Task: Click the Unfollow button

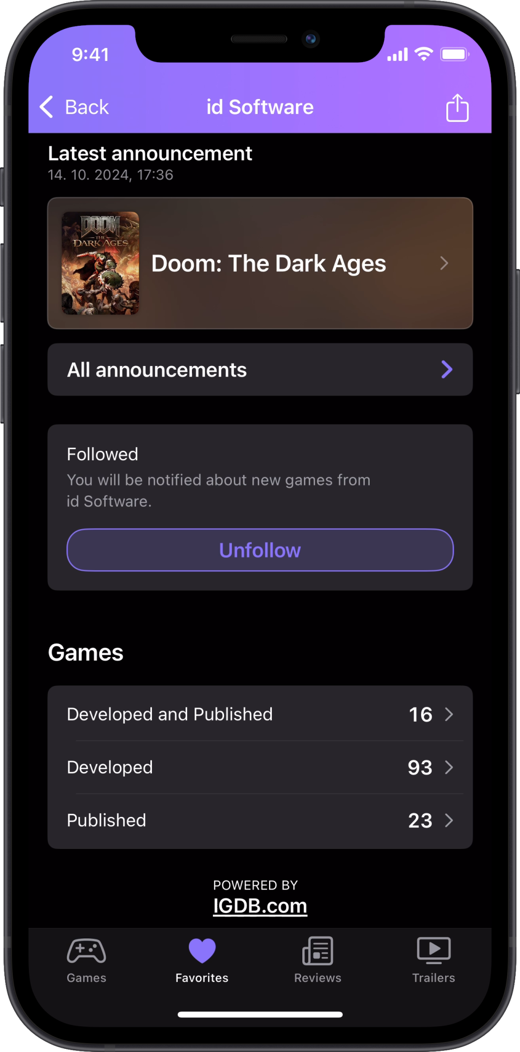Action: [260, 550]
